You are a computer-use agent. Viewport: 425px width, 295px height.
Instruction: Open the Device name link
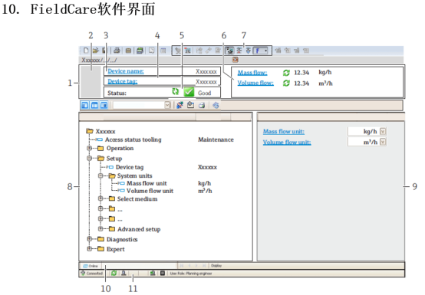click(x=126, y=71)
